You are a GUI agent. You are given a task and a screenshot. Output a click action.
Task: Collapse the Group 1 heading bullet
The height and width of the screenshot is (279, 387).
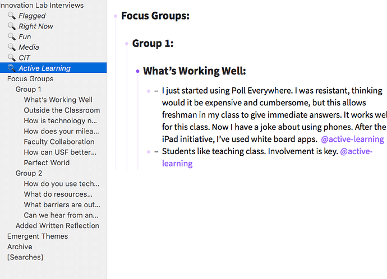pos(127,44)
